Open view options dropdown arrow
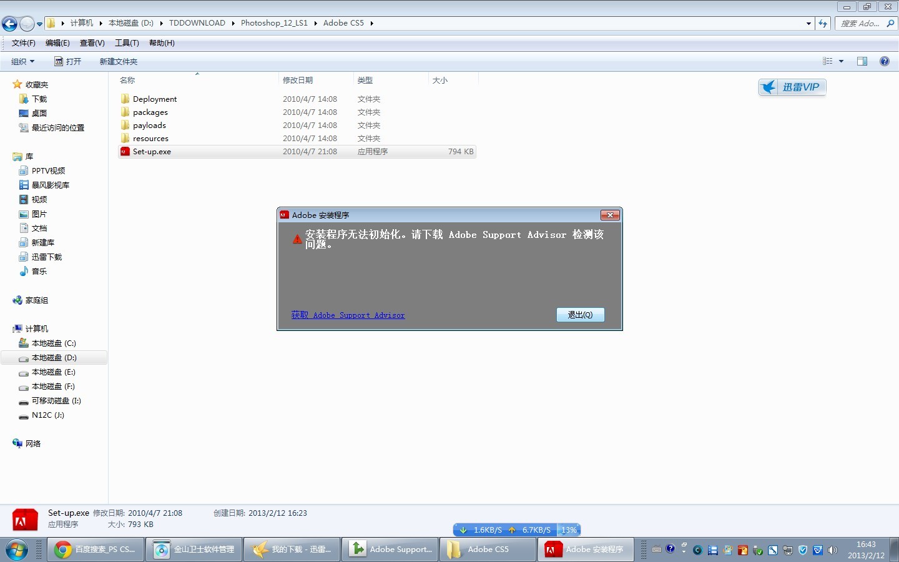This screenshot has width=899, height=562. [x=842, y=61]
